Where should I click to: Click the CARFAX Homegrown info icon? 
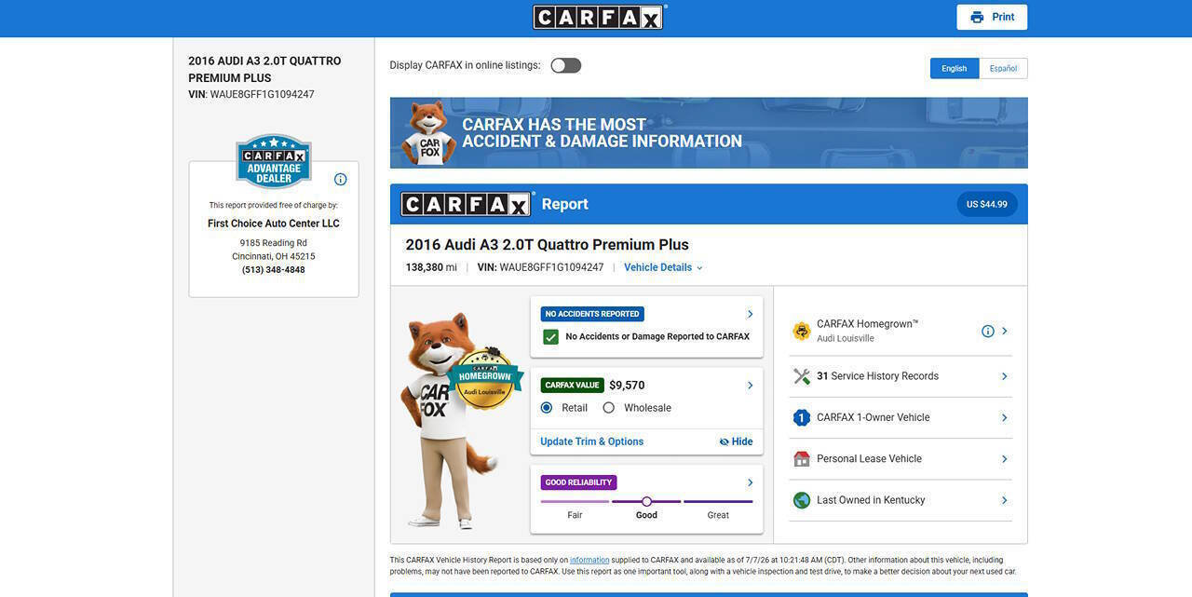click(988, 331)
